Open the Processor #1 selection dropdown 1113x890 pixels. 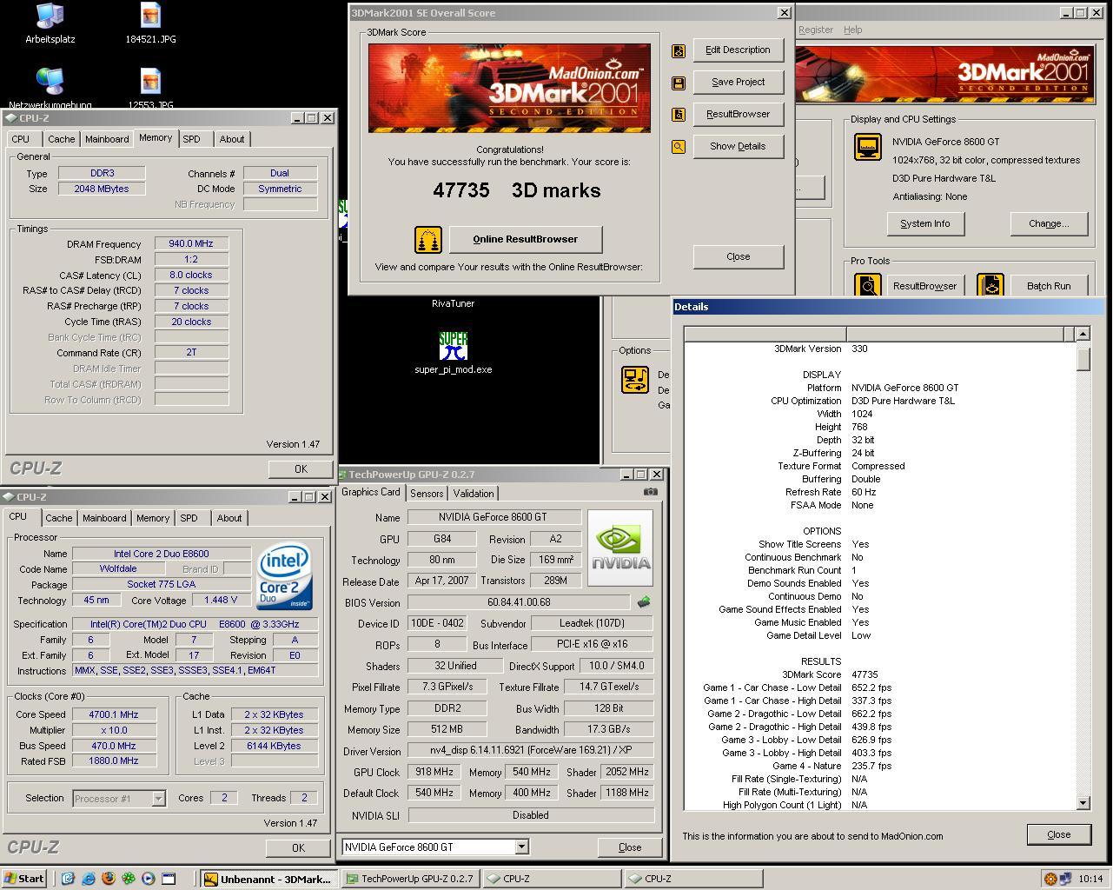158,798
